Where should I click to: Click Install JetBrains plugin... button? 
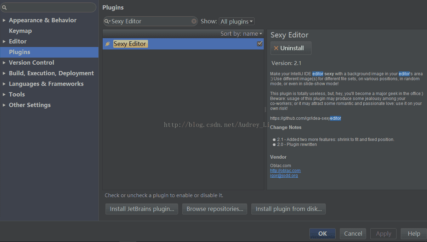point(142,209)
